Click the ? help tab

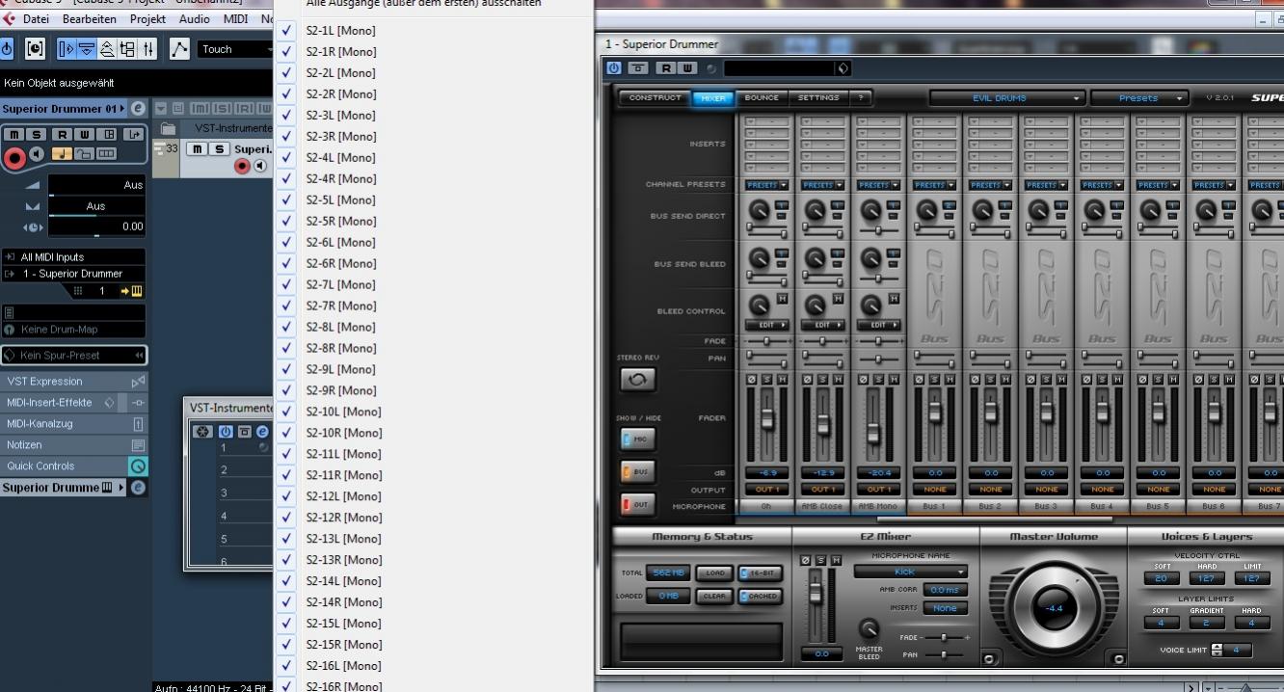[x=861, y=97]
